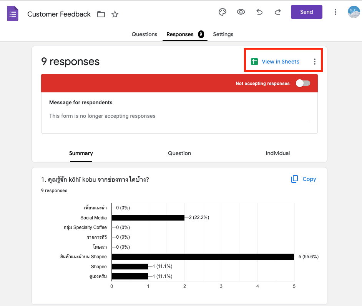Click the 'กลุ่ม Specialty Coffee' axis label
Image resolution: width=362 pixels, height=306 pixels.
[x=85, y=227]
